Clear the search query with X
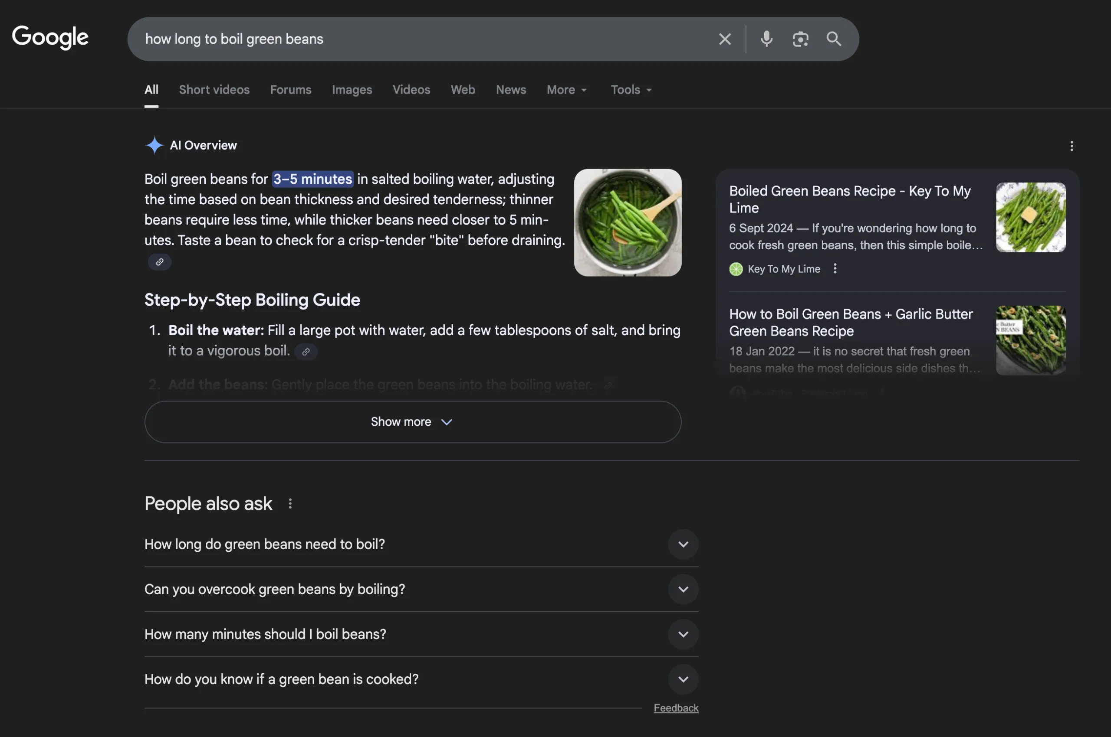This screenshot has width=1111, height=737. (x=725, y=39)
